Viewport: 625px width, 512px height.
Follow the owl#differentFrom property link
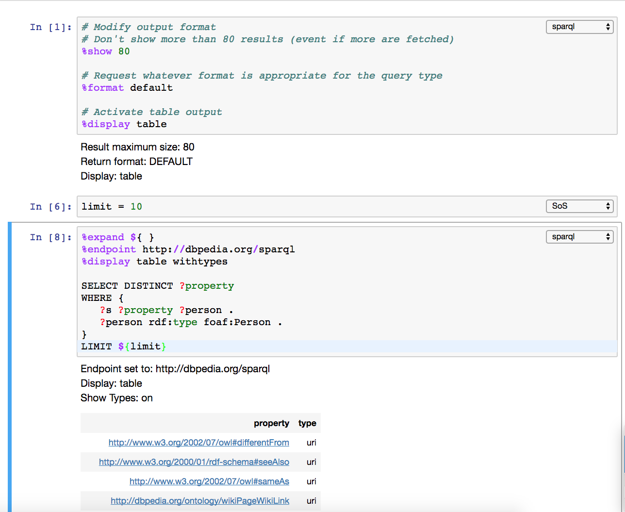pos(198,442)
